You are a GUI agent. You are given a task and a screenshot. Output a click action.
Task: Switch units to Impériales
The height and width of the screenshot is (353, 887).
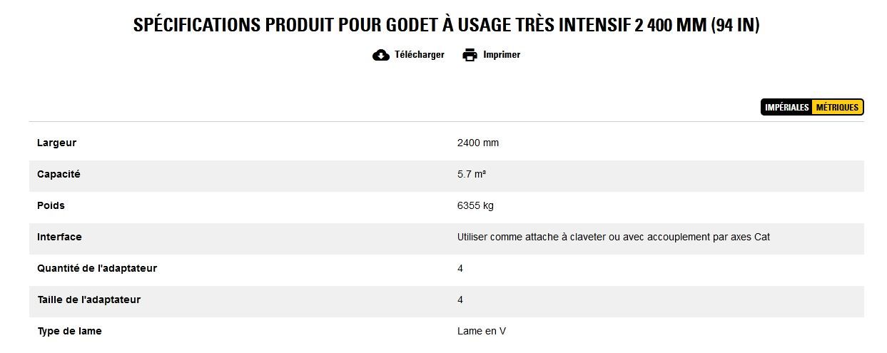pos(786,108)
